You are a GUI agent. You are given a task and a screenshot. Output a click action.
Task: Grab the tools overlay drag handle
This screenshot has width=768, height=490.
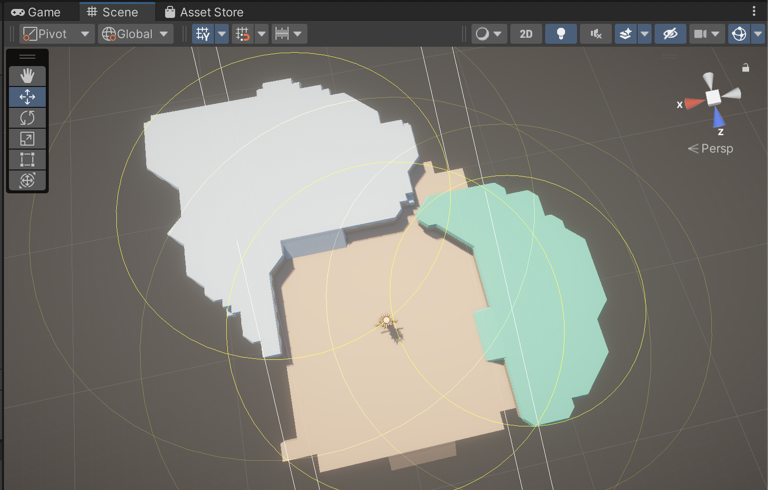point(27,57)
